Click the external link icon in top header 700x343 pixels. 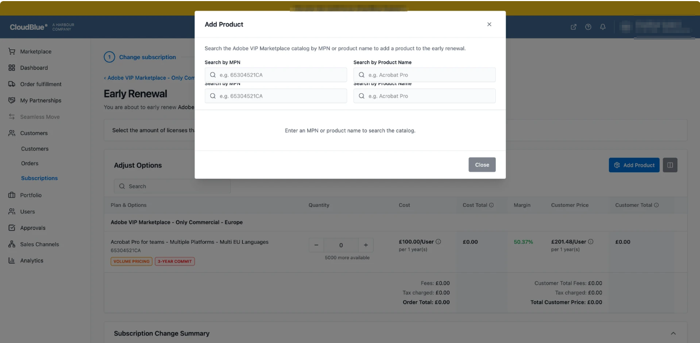tap(574, 27)
